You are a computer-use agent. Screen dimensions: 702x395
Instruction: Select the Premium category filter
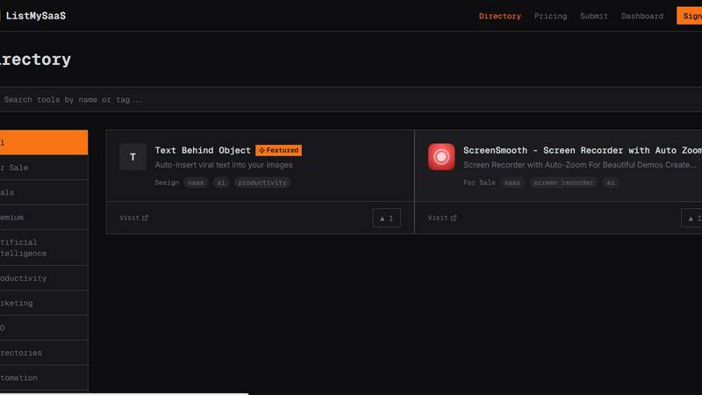[44, 217]
